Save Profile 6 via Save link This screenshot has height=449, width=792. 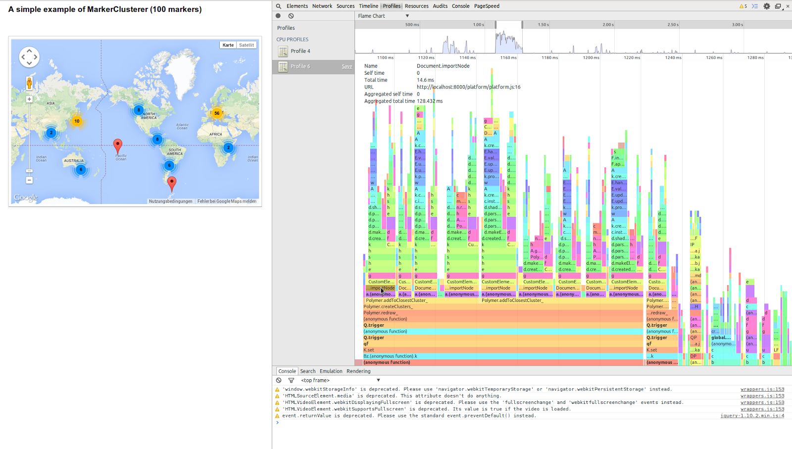click(347, 66)
